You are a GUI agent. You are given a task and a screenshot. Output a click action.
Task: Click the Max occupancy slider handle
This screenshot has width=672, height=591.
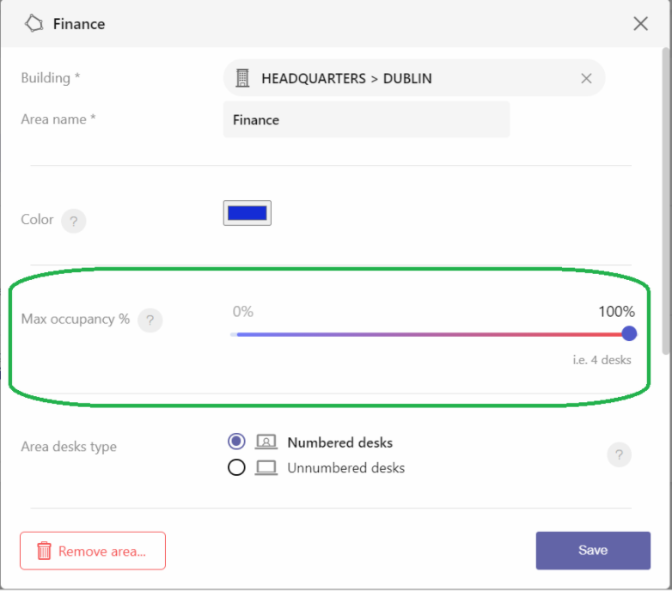pos(629,333)
